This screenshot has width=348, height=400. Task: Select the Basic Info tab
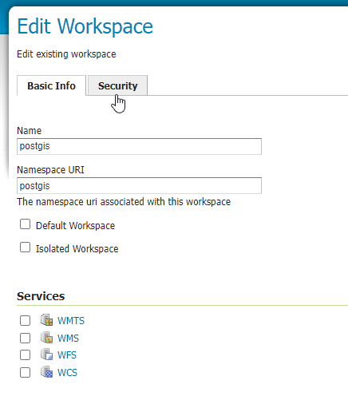coord(51,85)
